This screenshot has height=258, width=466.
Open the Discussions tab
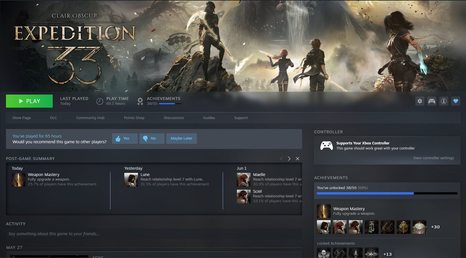pos(174,118)
